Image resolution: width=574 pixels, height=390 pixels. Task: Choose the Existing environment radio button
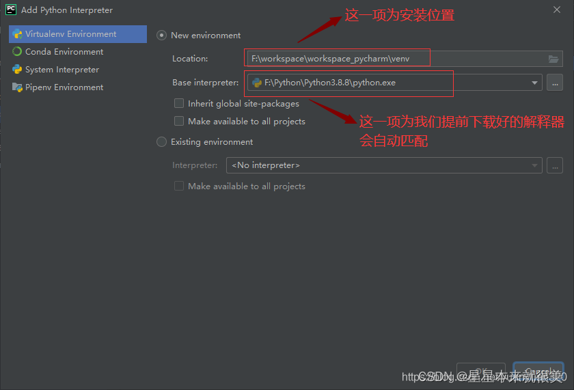[x=161, y=142]
